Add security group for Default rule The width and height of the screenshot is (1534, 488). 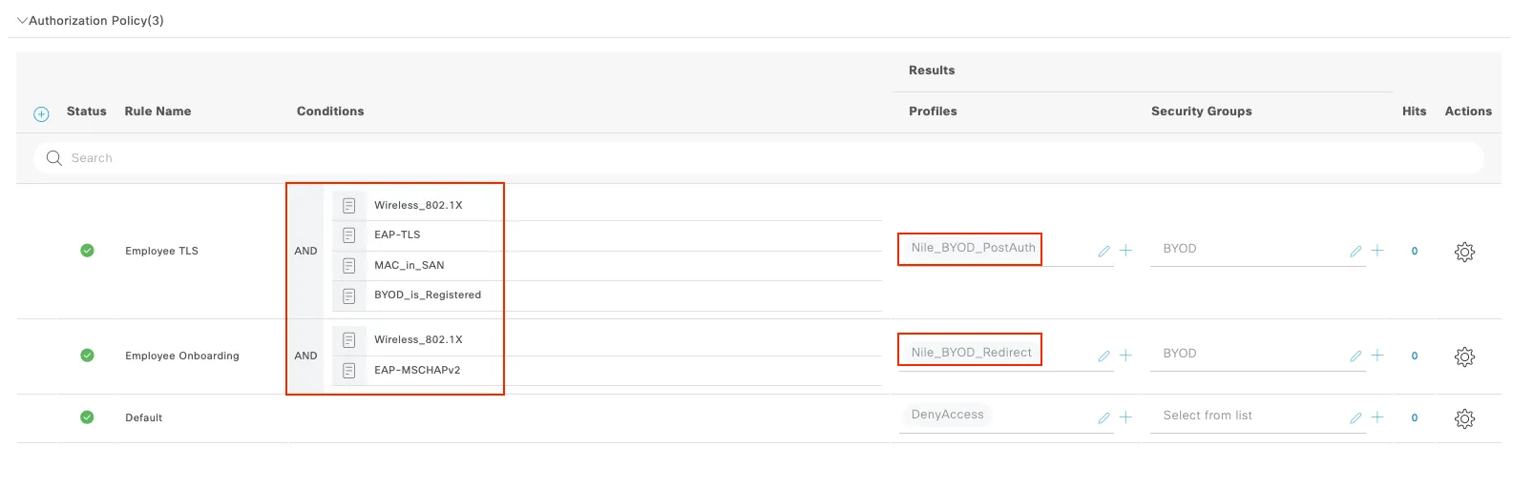1377,417
